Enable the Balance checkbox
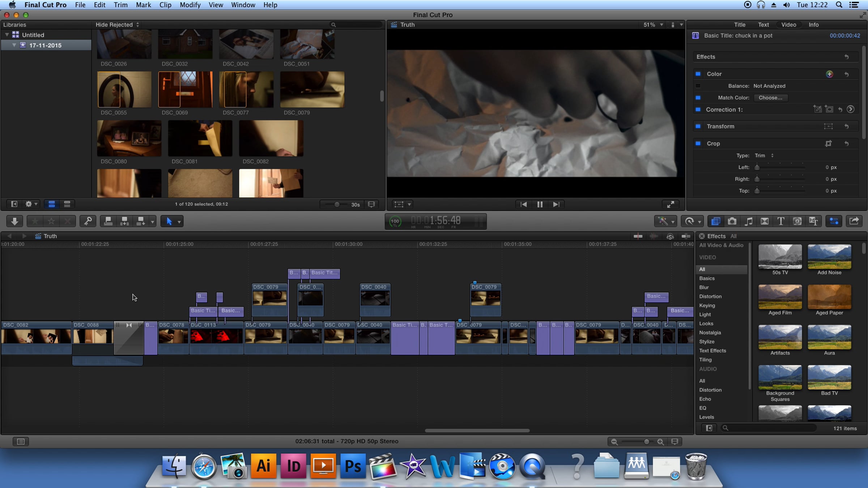The image size is (868, 488). tap(698, 86)
